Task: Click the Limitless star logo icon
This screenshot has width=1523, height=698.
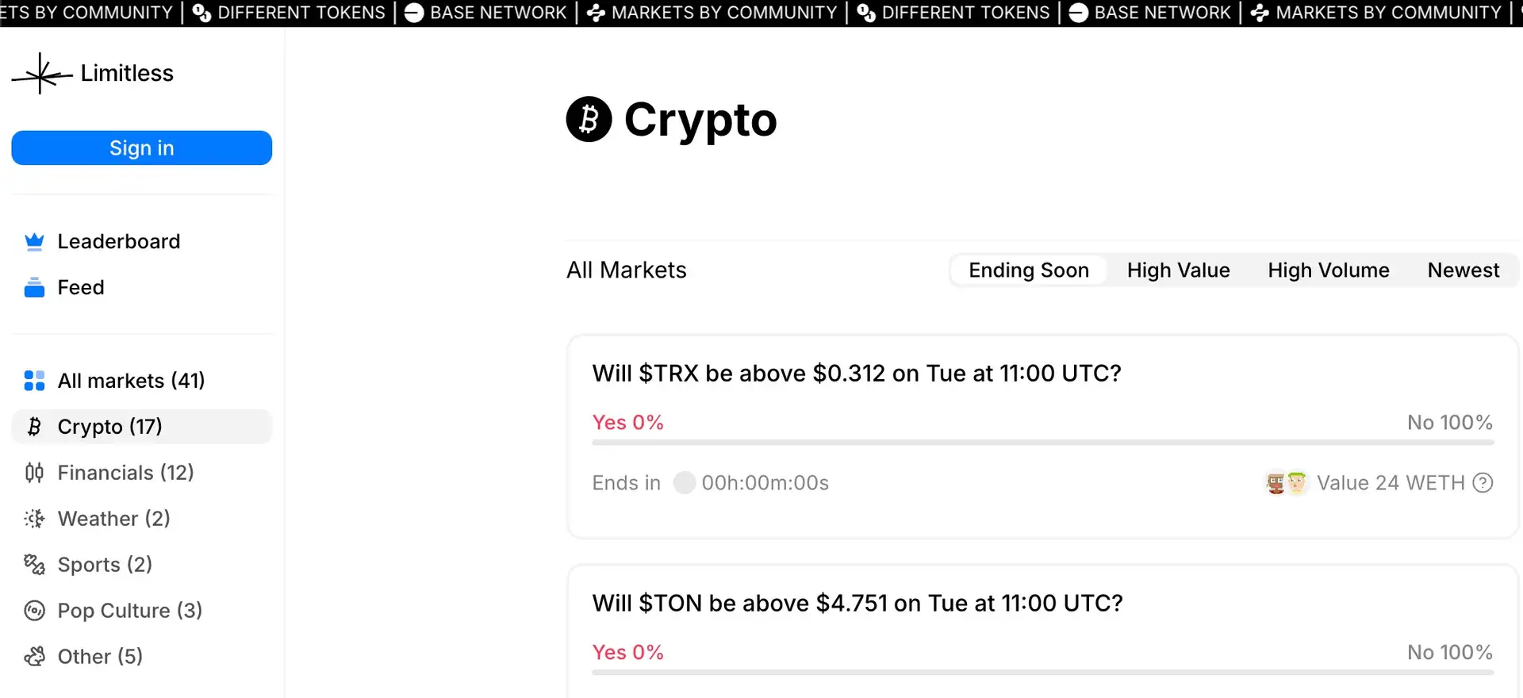Action: click(x=41, y=74)
